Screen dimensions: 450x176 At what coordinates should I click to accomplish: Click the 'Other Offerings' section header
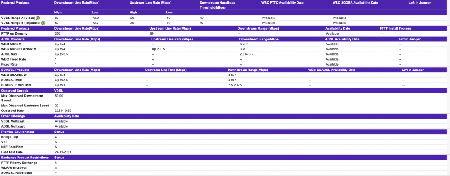click(13, 116)
